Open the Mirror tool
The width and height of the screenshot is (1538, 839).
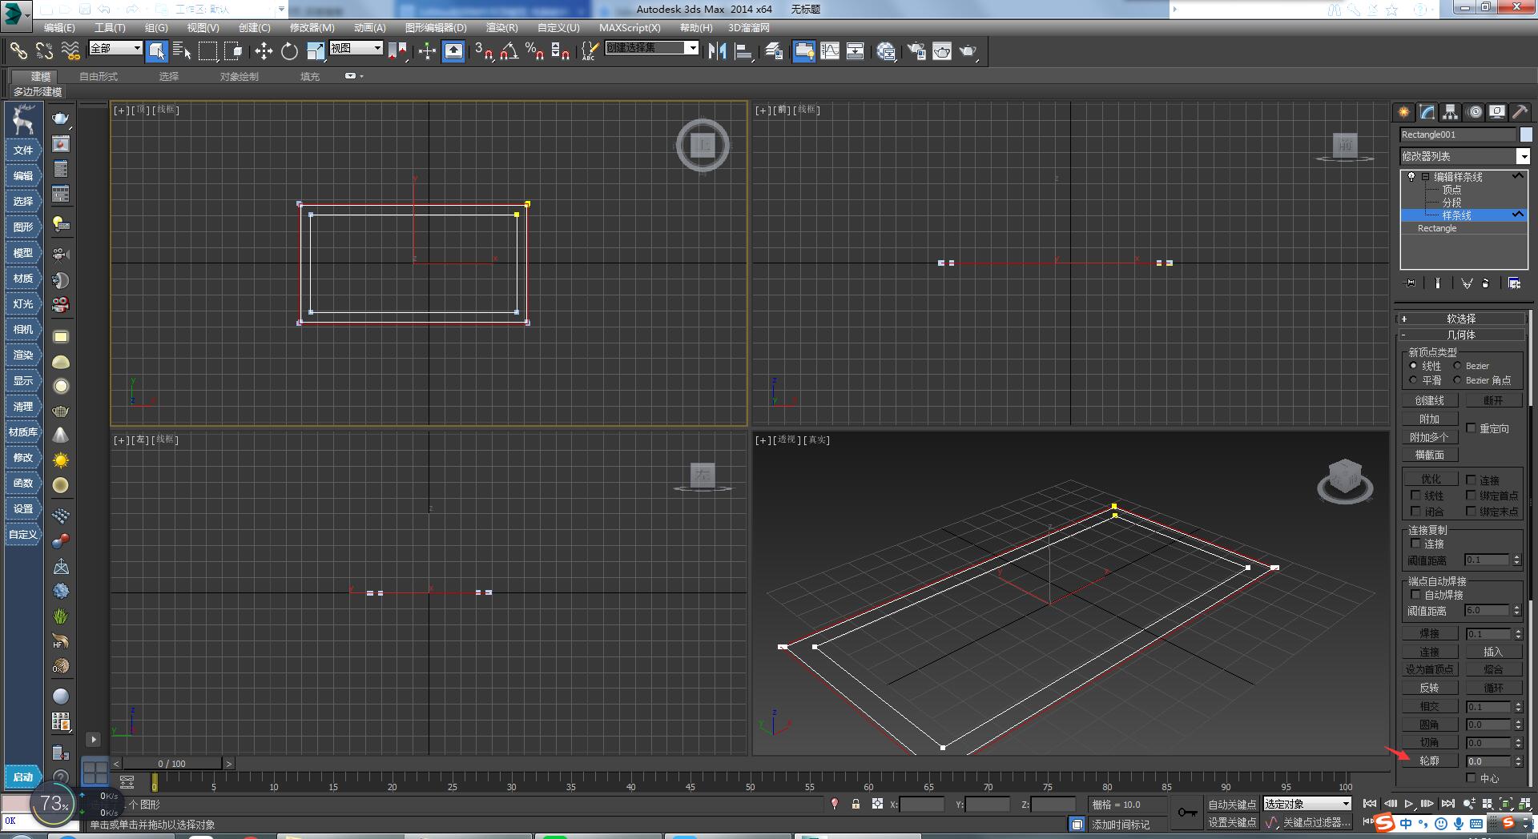pos(718,51)
